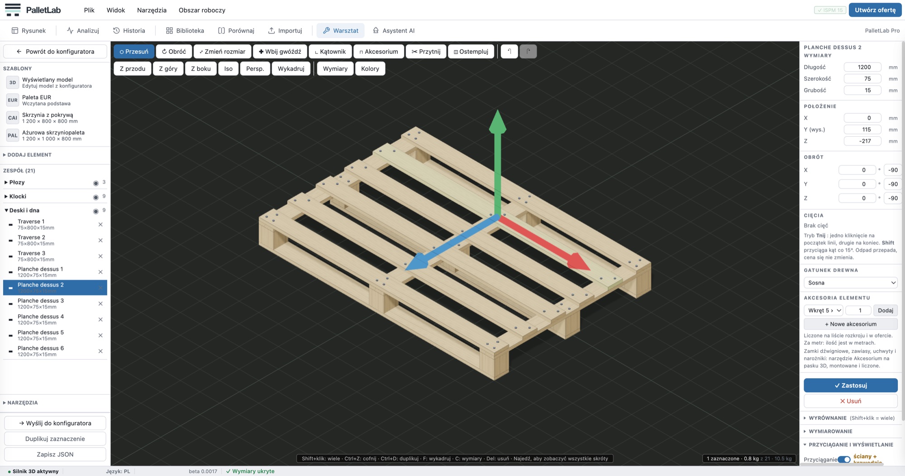Set X rotation with its -90 button
Viewport: 905px width, 476px height.
tap(893, 170)
